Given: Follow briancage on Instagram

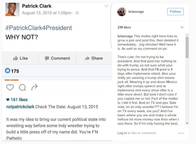Looking at the screenshot, I should 175,12.
